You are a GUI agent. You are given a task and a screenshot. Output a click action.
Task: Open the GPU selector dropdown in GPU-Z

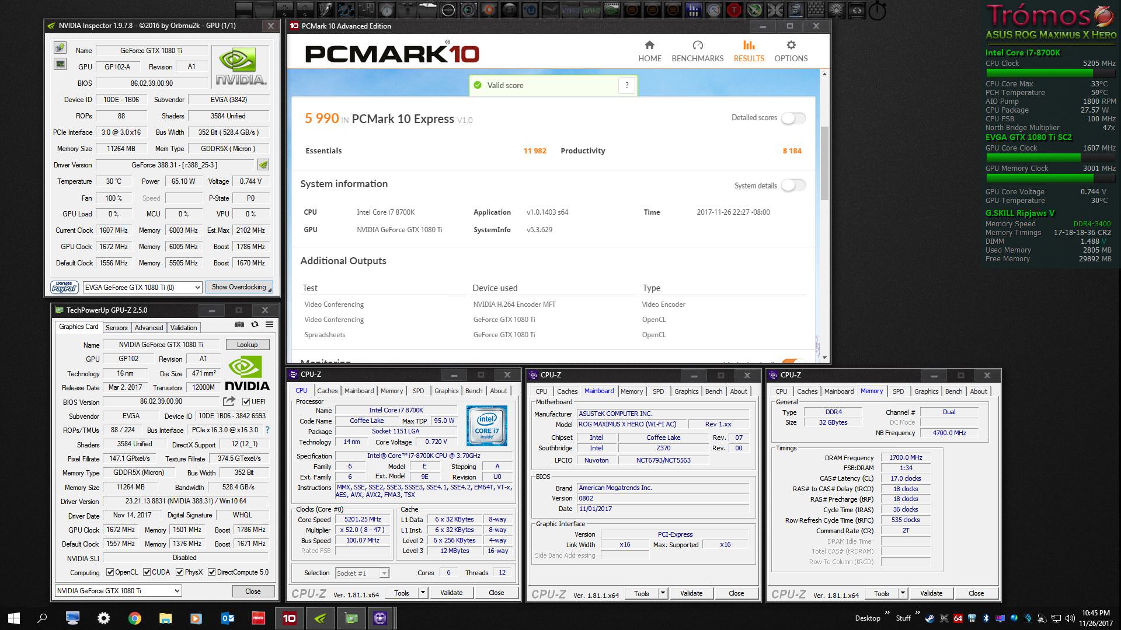(x=119, y=591)
